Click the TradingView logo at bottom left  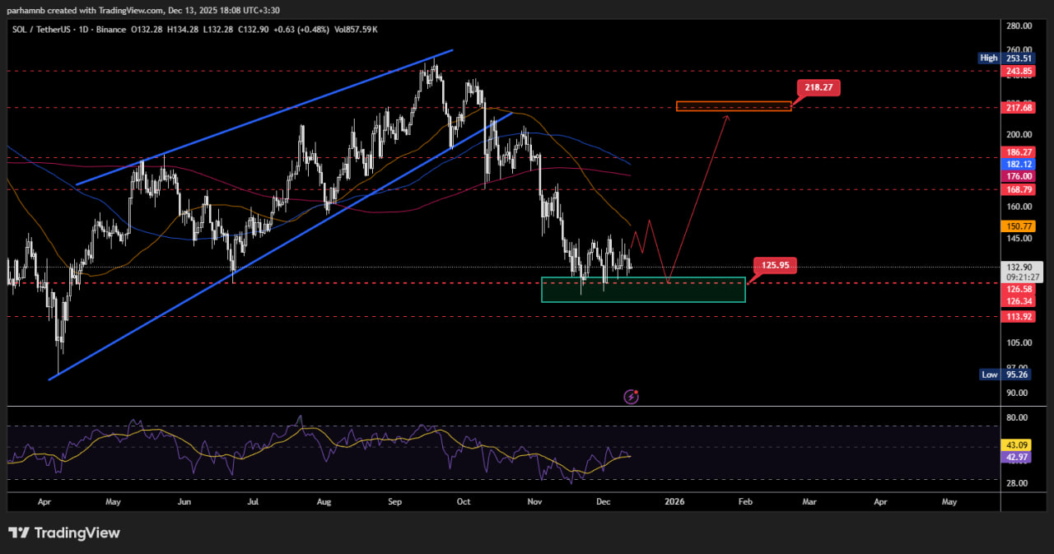coord(64,533)
